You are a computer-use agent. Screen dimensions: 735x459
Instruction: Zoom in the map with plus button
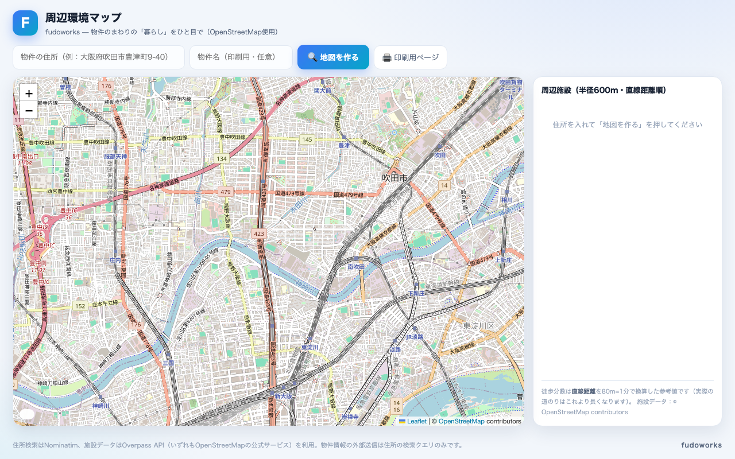pos(29,93)
